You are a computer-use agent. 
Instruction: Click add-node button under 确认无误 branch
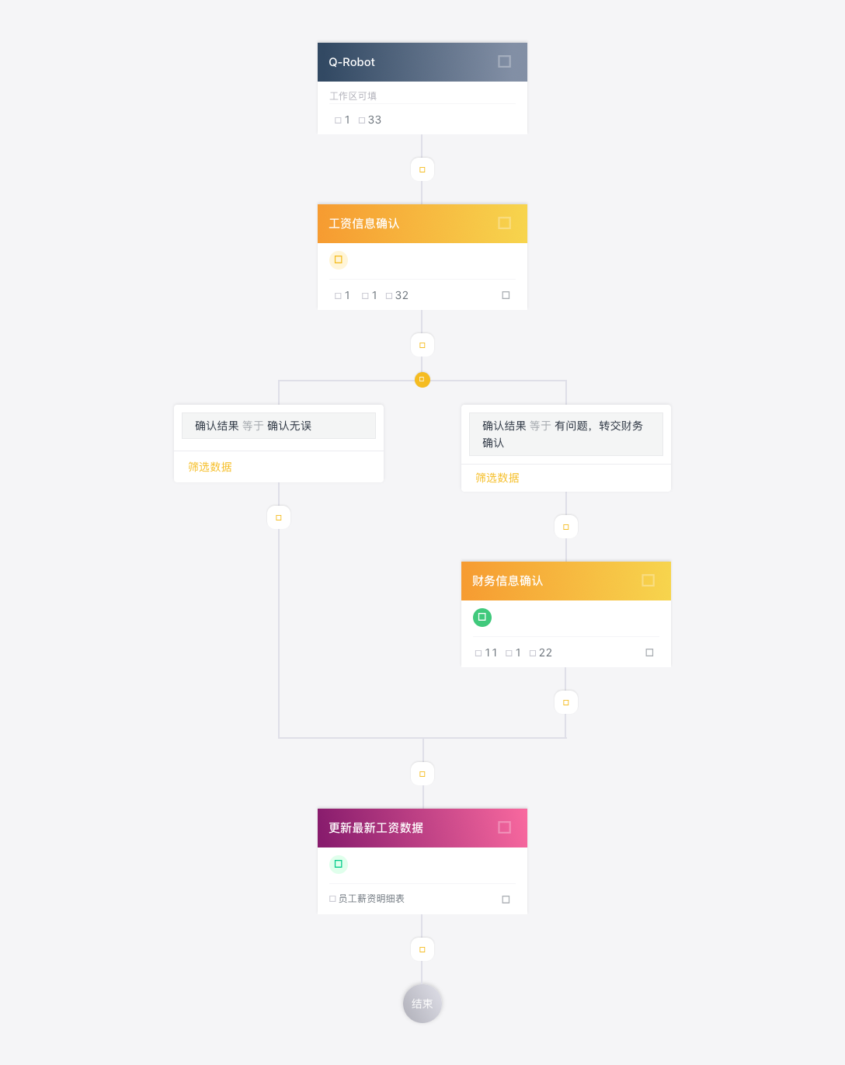click(x=279, y=517)
